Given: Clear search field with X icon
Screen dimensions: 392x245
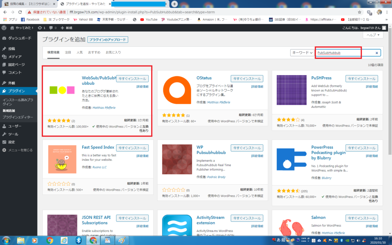Looking at the screenshot, I should 377,53.
